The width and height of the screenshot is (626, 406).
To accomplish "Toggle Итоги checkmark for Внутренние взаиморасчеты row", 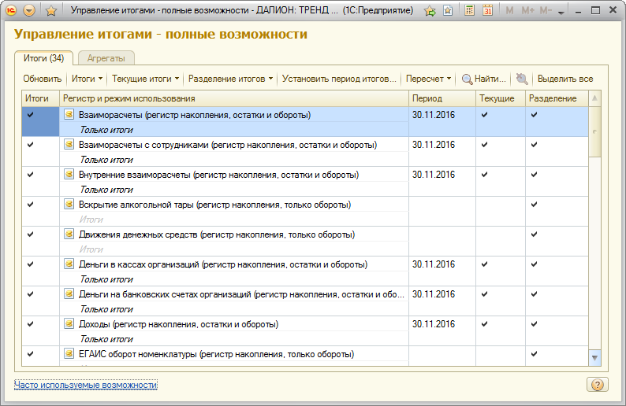I will point(30,175).
